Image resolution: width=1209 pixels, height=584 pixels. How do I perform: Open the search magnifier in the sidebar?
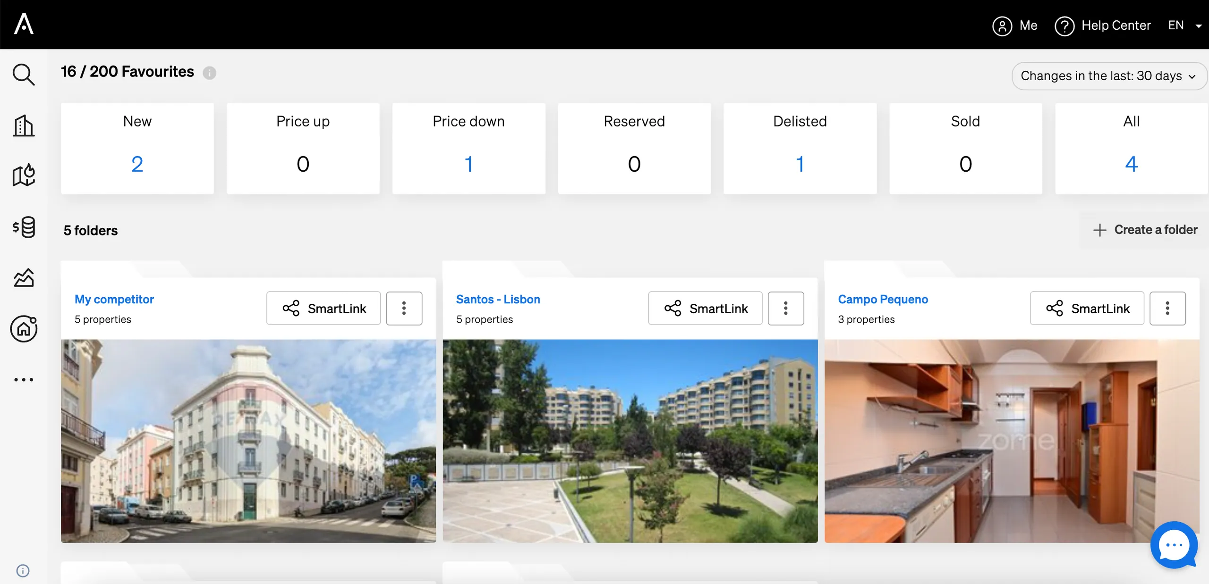point(24,75)
